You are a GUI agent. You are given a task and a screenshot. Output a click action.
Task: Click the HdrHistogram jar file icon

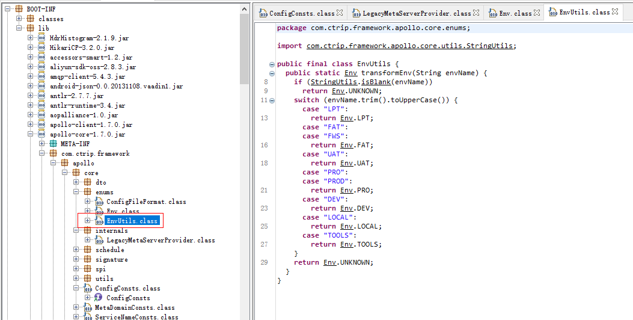tap(41, 38)
